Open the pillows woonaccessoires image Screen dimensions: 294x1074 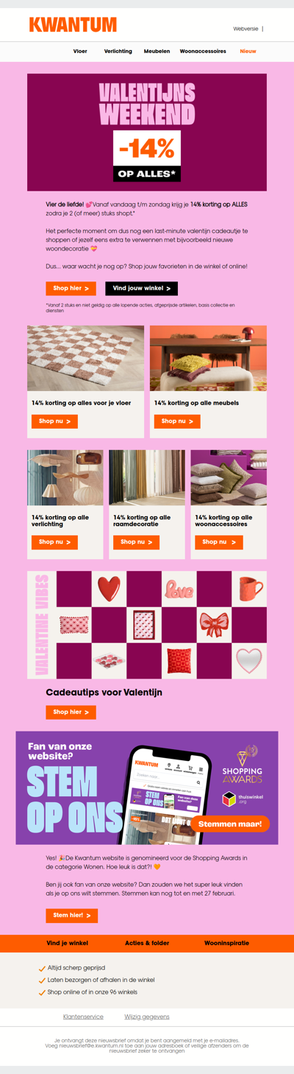(229, 477)
